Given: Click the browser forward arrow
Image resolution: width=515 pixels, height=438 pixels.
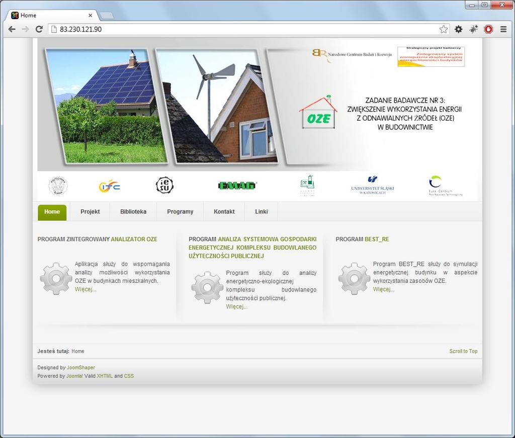Looking at the screenshot, I should [x=25, y=29].
